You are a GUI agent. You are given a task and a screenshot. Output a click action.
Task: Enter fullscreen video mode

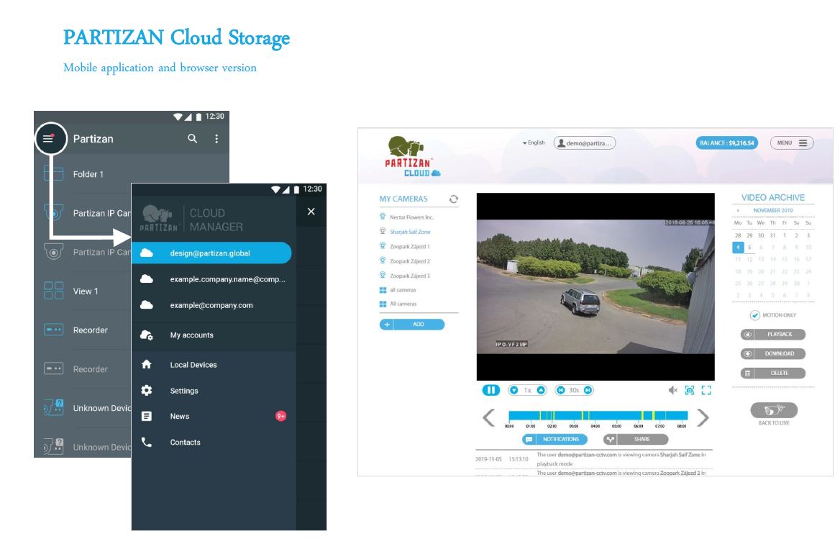coord(706,390)
